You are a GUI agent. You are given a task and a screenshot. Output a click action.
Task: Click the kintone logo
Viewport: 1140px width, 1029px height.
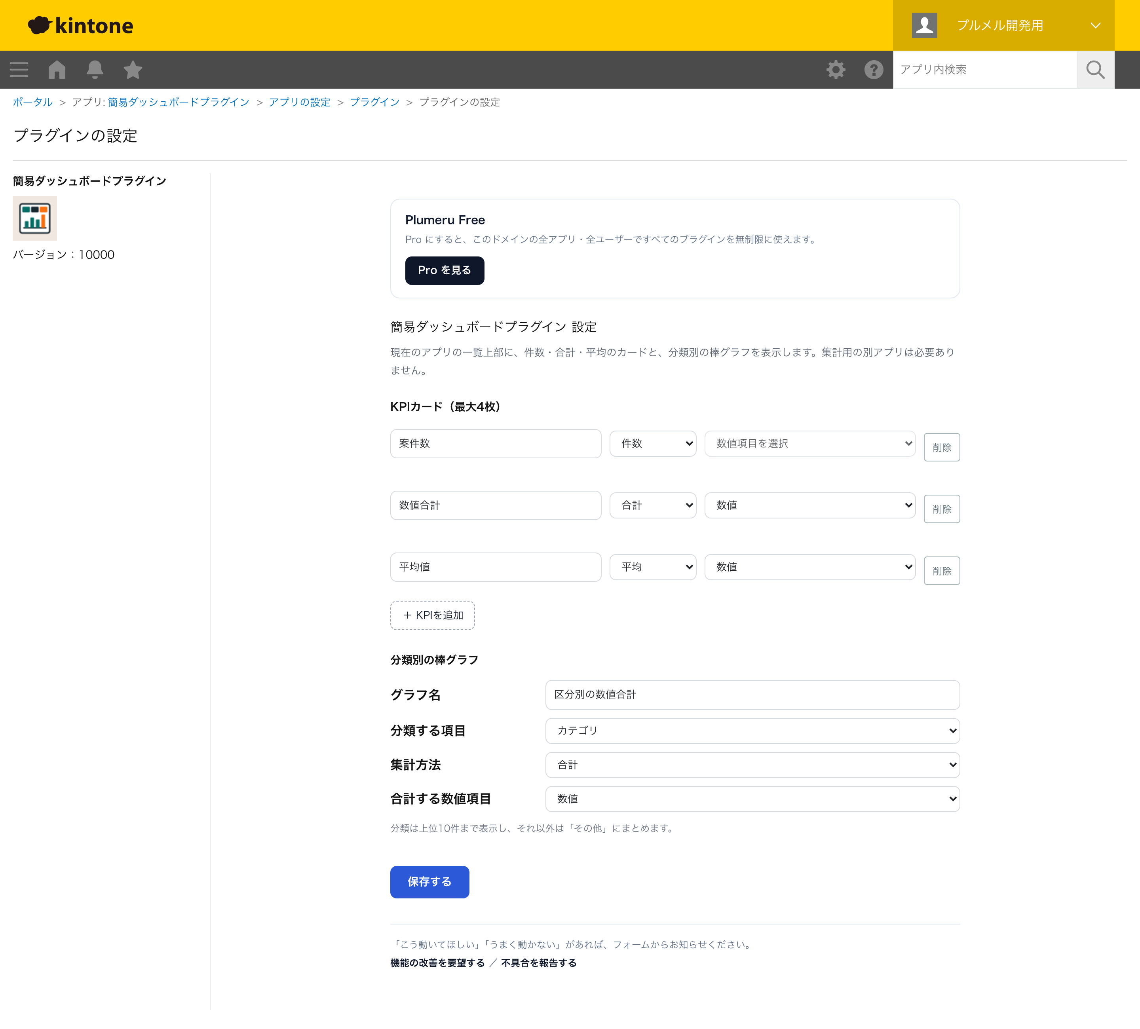click(80, 25)
